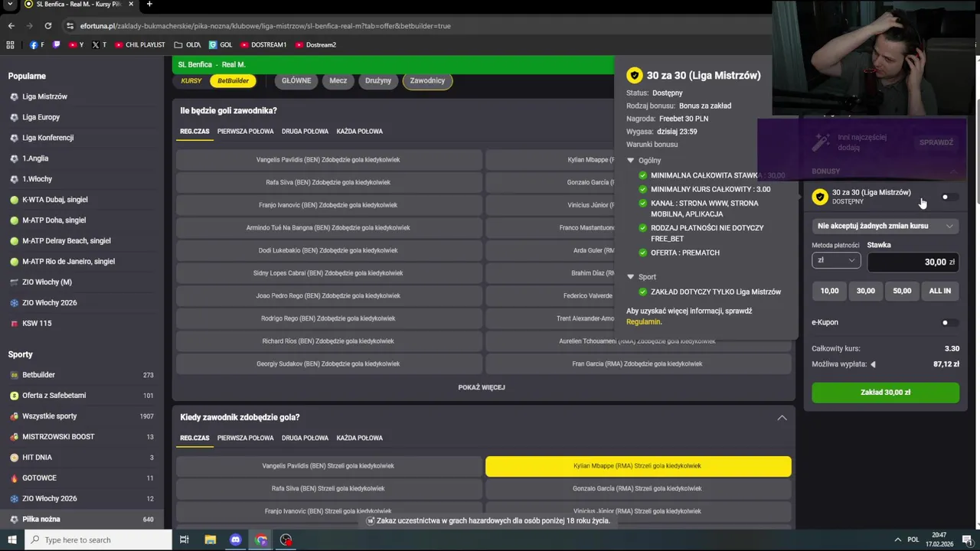Select Vangelis Pavlidis Zdobędzie gola kiedykolwiek
Screen dimensions: 980x551
(x=328, y=160)
